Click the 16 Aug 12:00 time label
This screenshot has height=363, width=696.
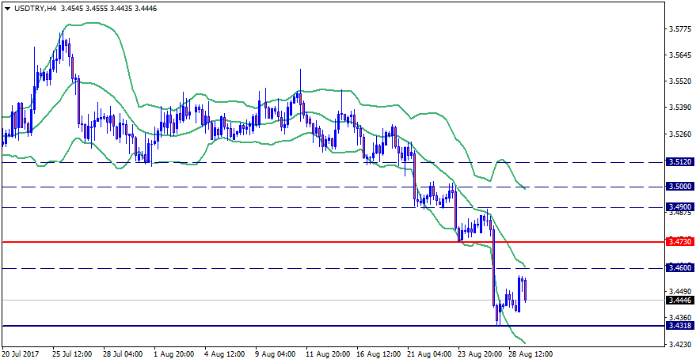(x=377, y=354)
